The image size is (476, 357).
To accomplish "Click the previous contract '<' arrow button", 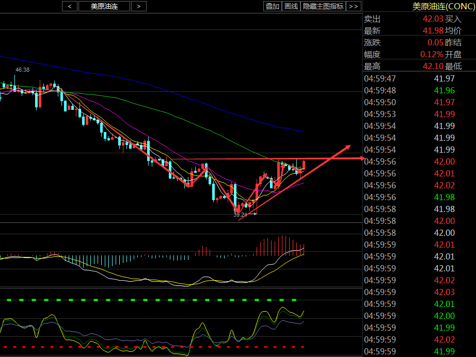I will (x=70, y=6).
